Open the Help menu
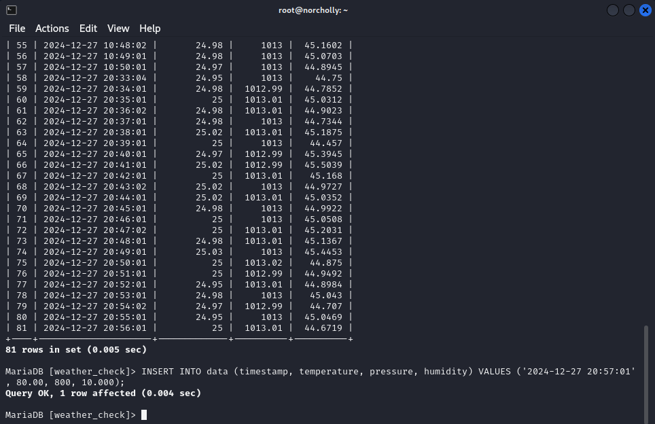 [x=150, y=29]
